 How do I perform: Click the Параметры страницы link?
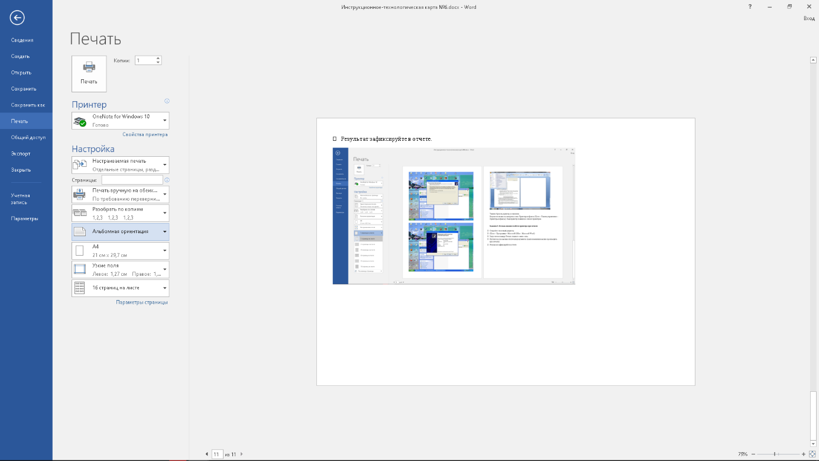[142, 302]
